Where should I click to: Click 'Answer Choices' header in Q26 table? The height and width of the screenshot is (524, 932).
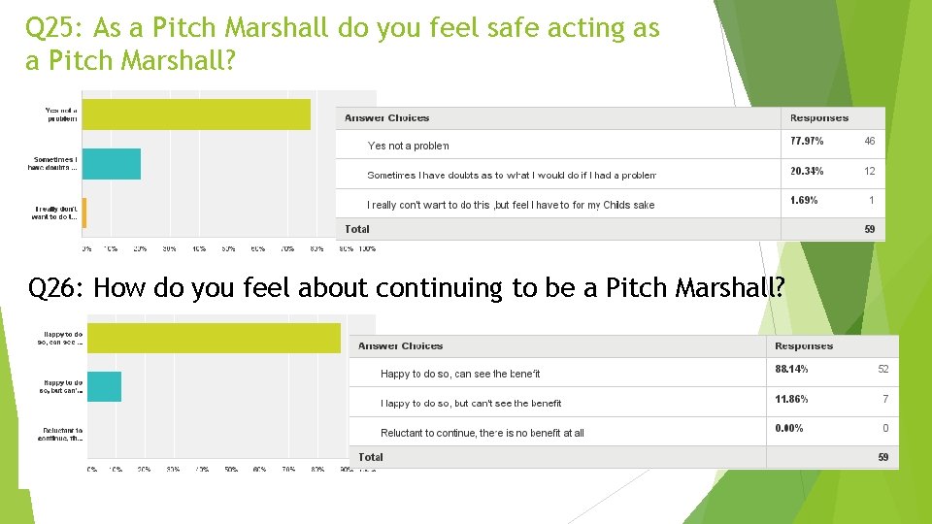(x=401, y=345)
